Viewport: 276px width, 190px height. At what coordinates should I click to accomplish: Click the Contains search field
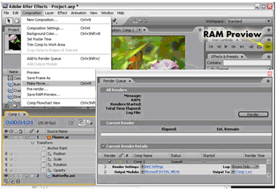pos(247,63)
